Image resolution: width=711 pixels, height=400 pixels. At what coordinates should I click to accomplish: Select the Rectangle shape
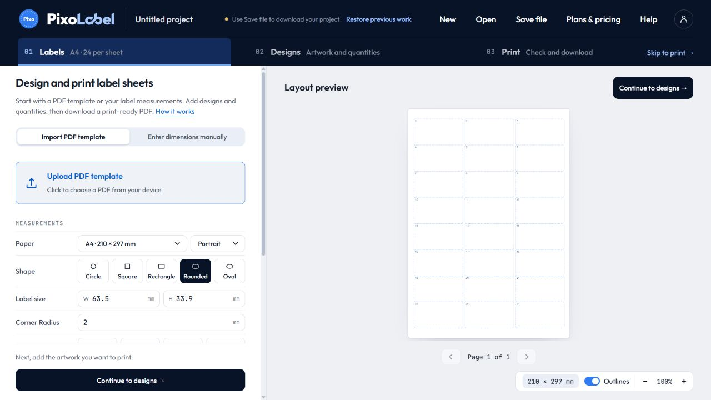tap(162, 271)
